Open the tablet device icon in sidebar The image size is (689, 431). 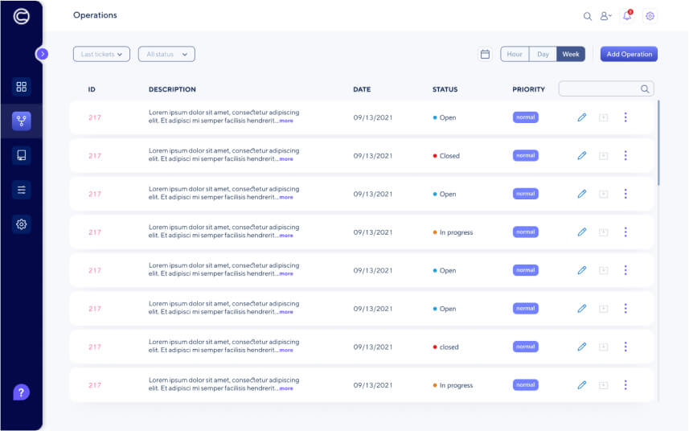(x=22, y=155)
